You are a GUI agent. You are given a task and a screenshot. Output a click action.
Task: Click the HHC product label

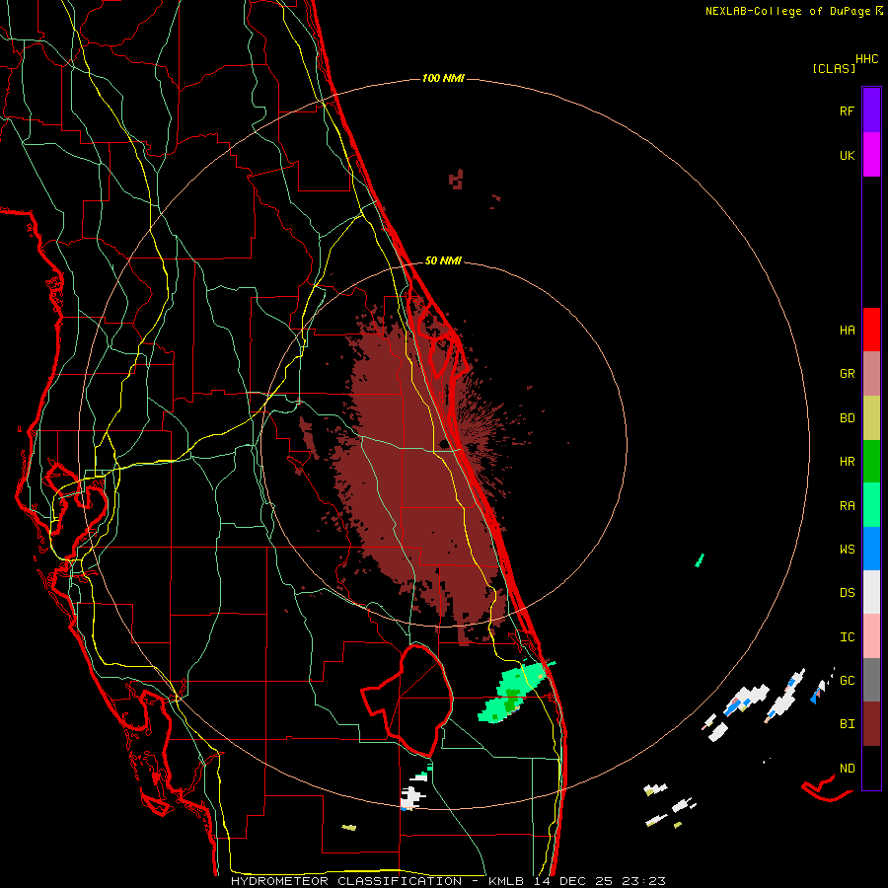tap(867, 59)
